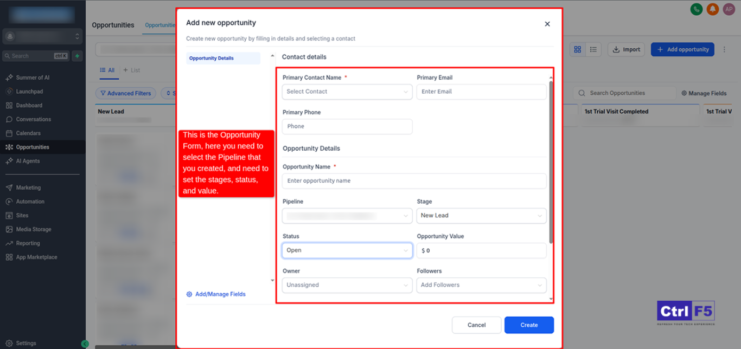The image size is (741, 349).
Task: Go to Conversations in the sidebar
Action: pyautogui.click(x=33, y=119)
